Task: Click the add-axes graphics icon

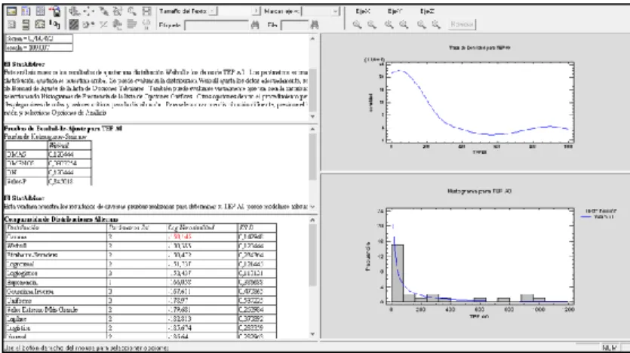Action: coord(74,11)
